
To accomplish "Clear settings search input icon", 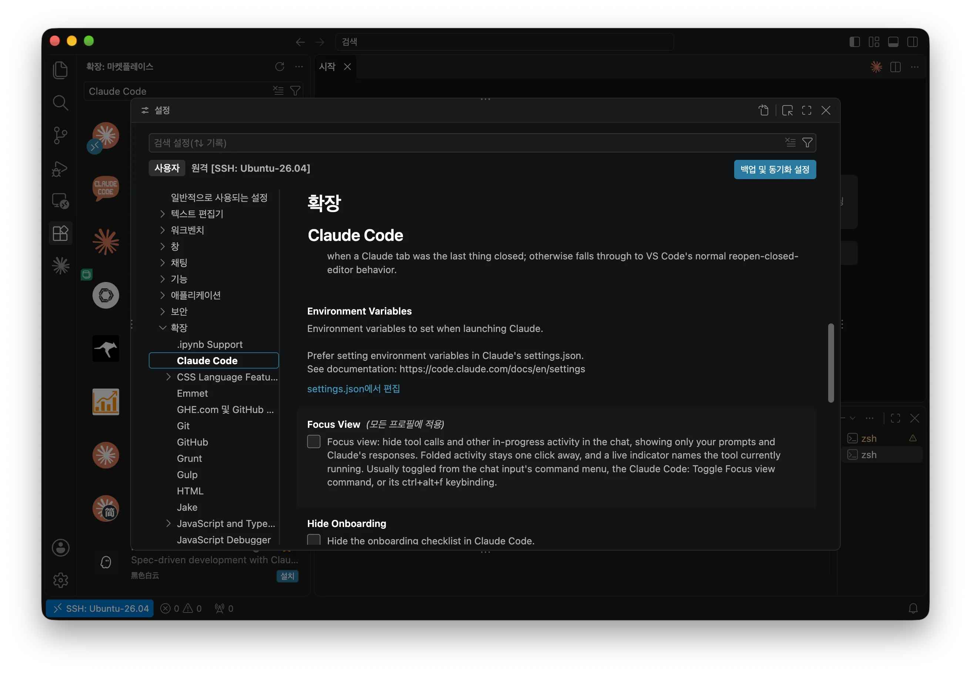I will 790,142.
